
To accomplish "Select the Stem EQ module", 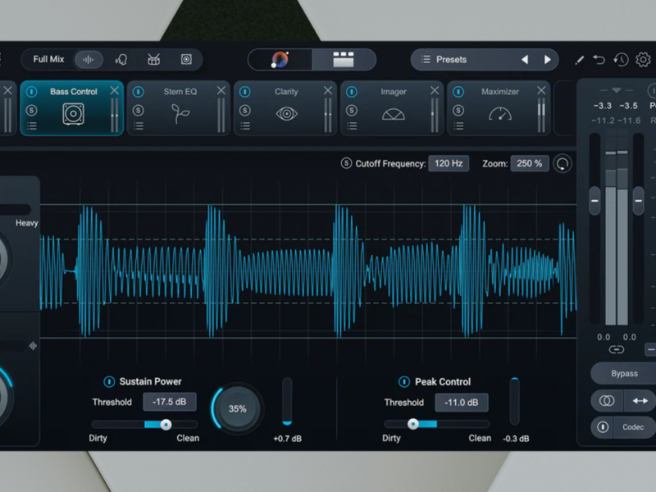I will (x=179, y=108).
